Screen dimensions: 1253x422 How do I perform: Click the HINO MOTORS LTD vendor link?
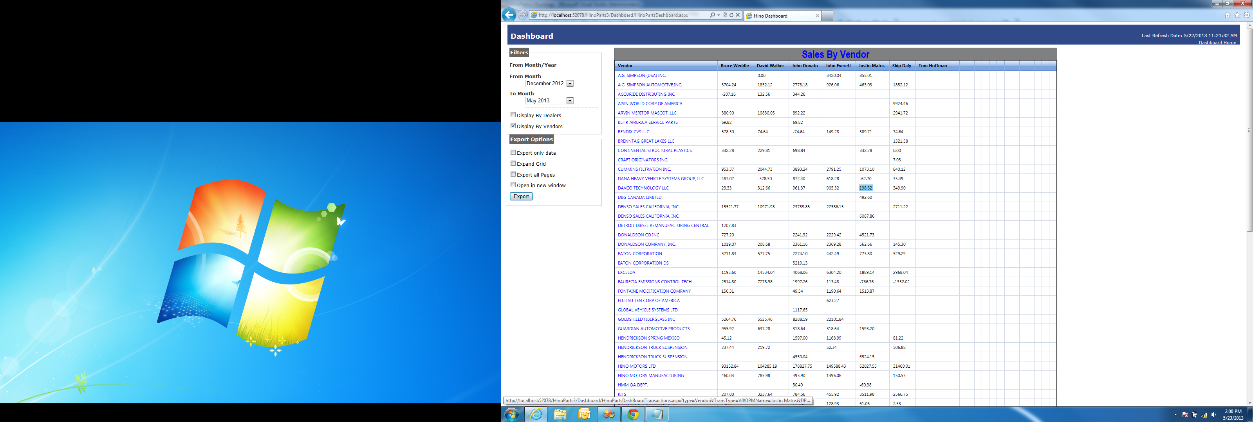point(636,366)
